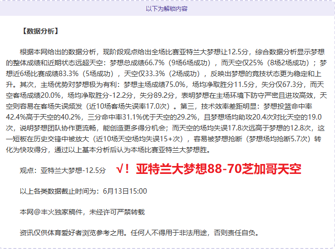The width and height of the screenshot is (335, 249).
Task: Click the data cutoff time 6月13日15:00 line
Action: click(x=83, y=191)
